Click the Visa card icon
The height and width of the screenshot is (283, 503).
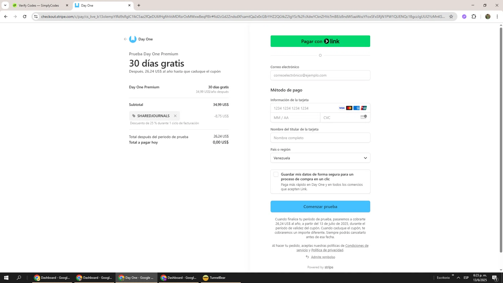pos(342,108)
